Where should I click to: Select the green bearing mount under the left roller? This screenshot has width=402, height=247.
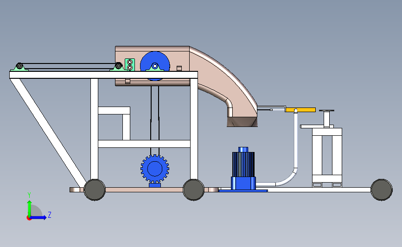point(19,69)
